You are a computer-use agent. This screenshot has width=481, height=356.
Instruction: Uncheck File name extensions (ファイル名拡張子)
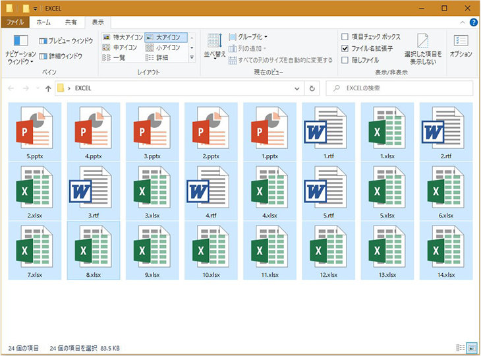point(367,49)
